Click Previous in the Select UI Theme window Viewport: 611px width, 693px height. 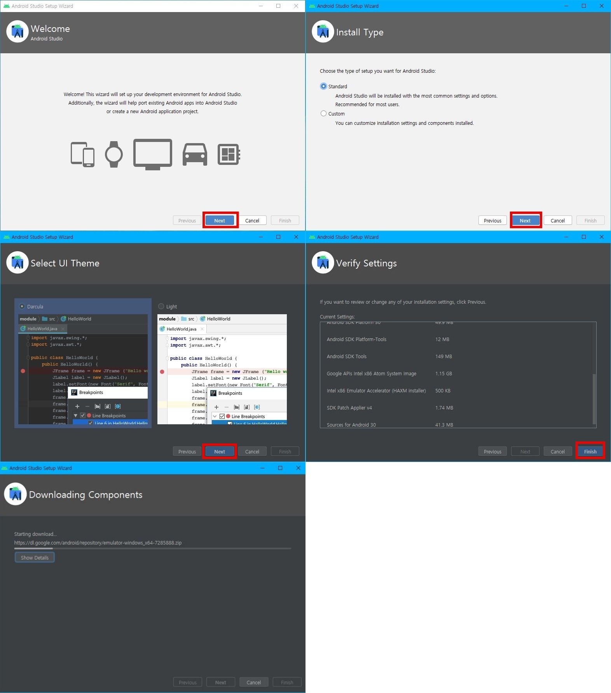pyautogui.click(x=187, y=451)
